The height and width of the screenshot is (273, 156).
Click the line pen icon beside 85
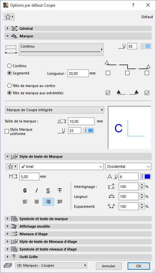122,46
